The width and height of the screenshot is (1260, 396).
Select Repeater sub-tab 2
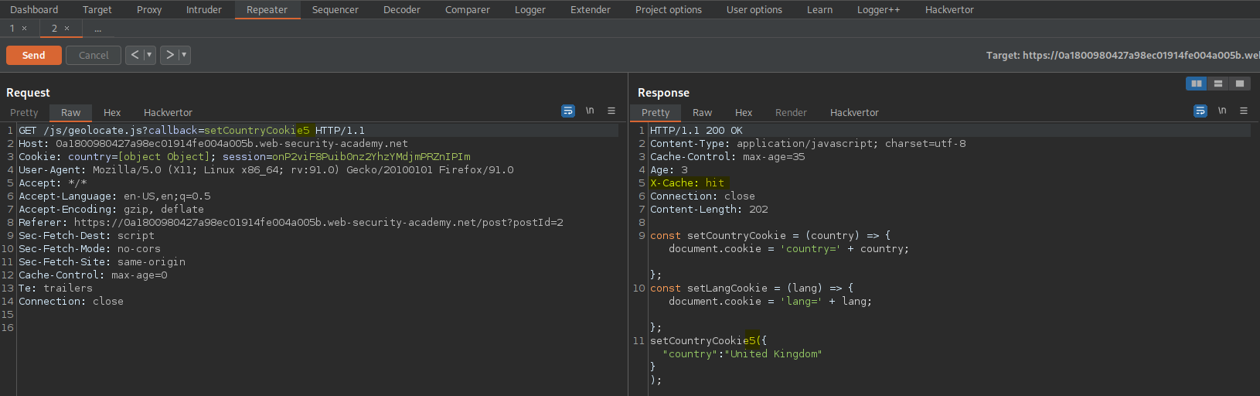[x=54, y=29]
